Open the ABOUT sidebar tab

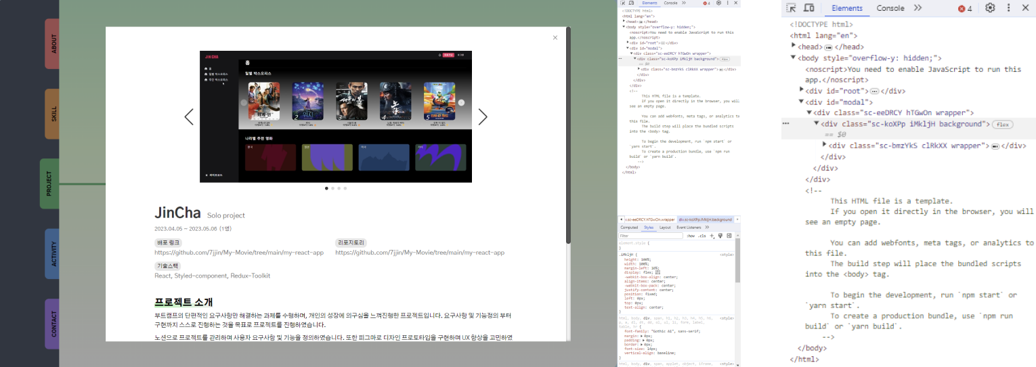coord(53,44)
